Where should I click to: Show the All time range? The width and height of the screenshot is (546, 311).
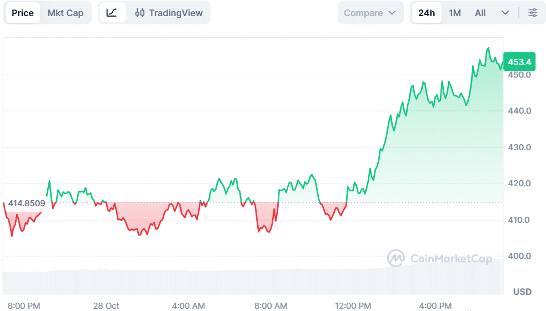[480, 13]
